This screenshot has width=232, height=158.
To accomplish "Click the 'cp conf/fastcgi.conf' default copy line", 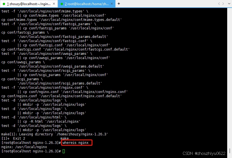I will point(65,49).
